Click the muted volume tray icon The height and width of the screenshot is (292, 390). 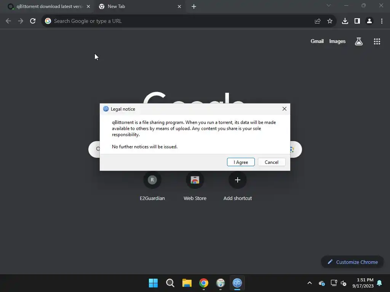(344, 283)
